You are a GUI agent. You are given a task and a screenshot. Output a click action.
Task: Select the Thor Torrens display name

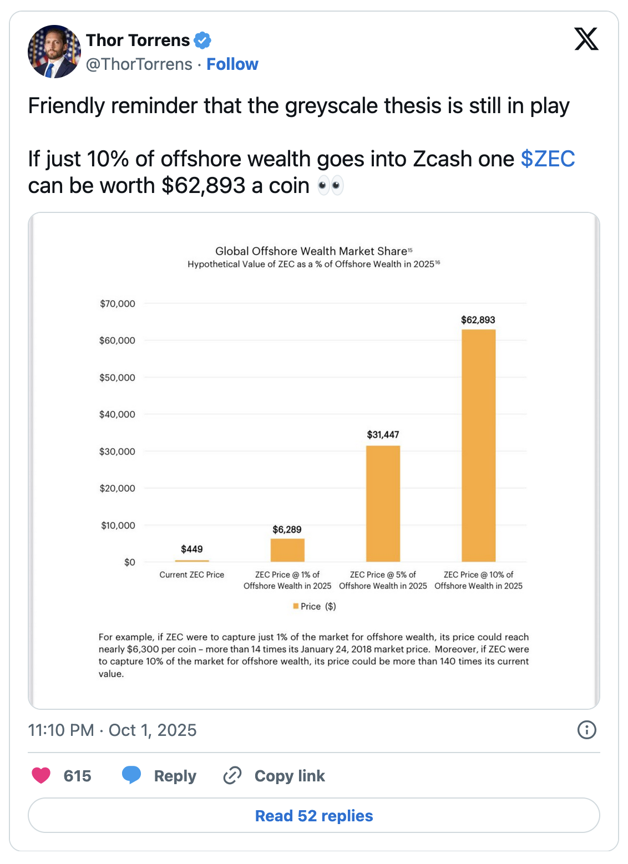[137, 39]
